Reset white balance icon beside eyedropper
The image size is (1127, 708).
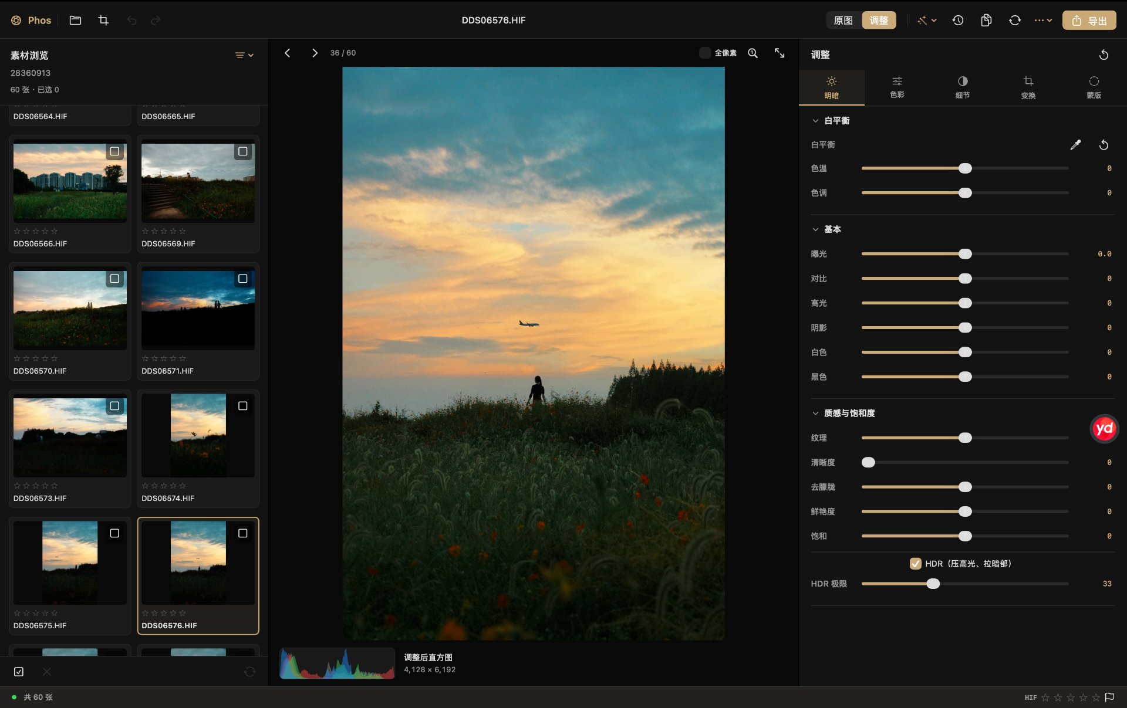click(x=1104, y=145)
